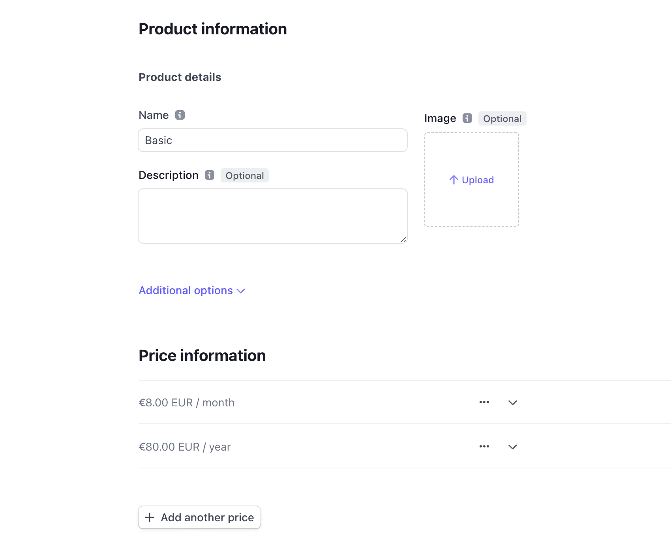The height and width of the screenshot is (560, 671).
Task: Click the info icon beside Description label
Action: pyautogui.click(x=210, y=175)
